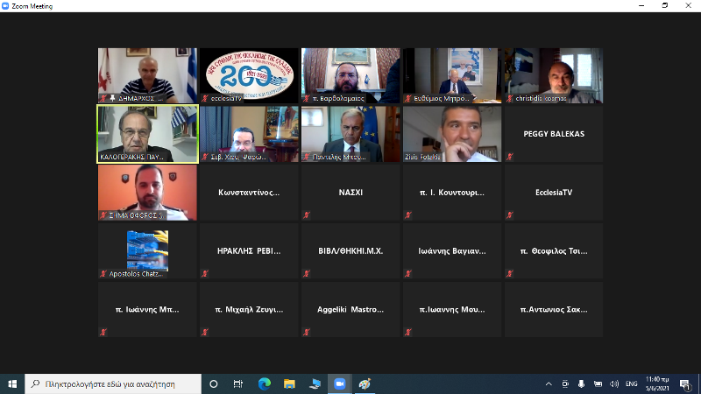Screen dimensions: 701x394
Task: Click muted mic icon on EcclesiaTV name tile
Action: (x=510, y=215)
